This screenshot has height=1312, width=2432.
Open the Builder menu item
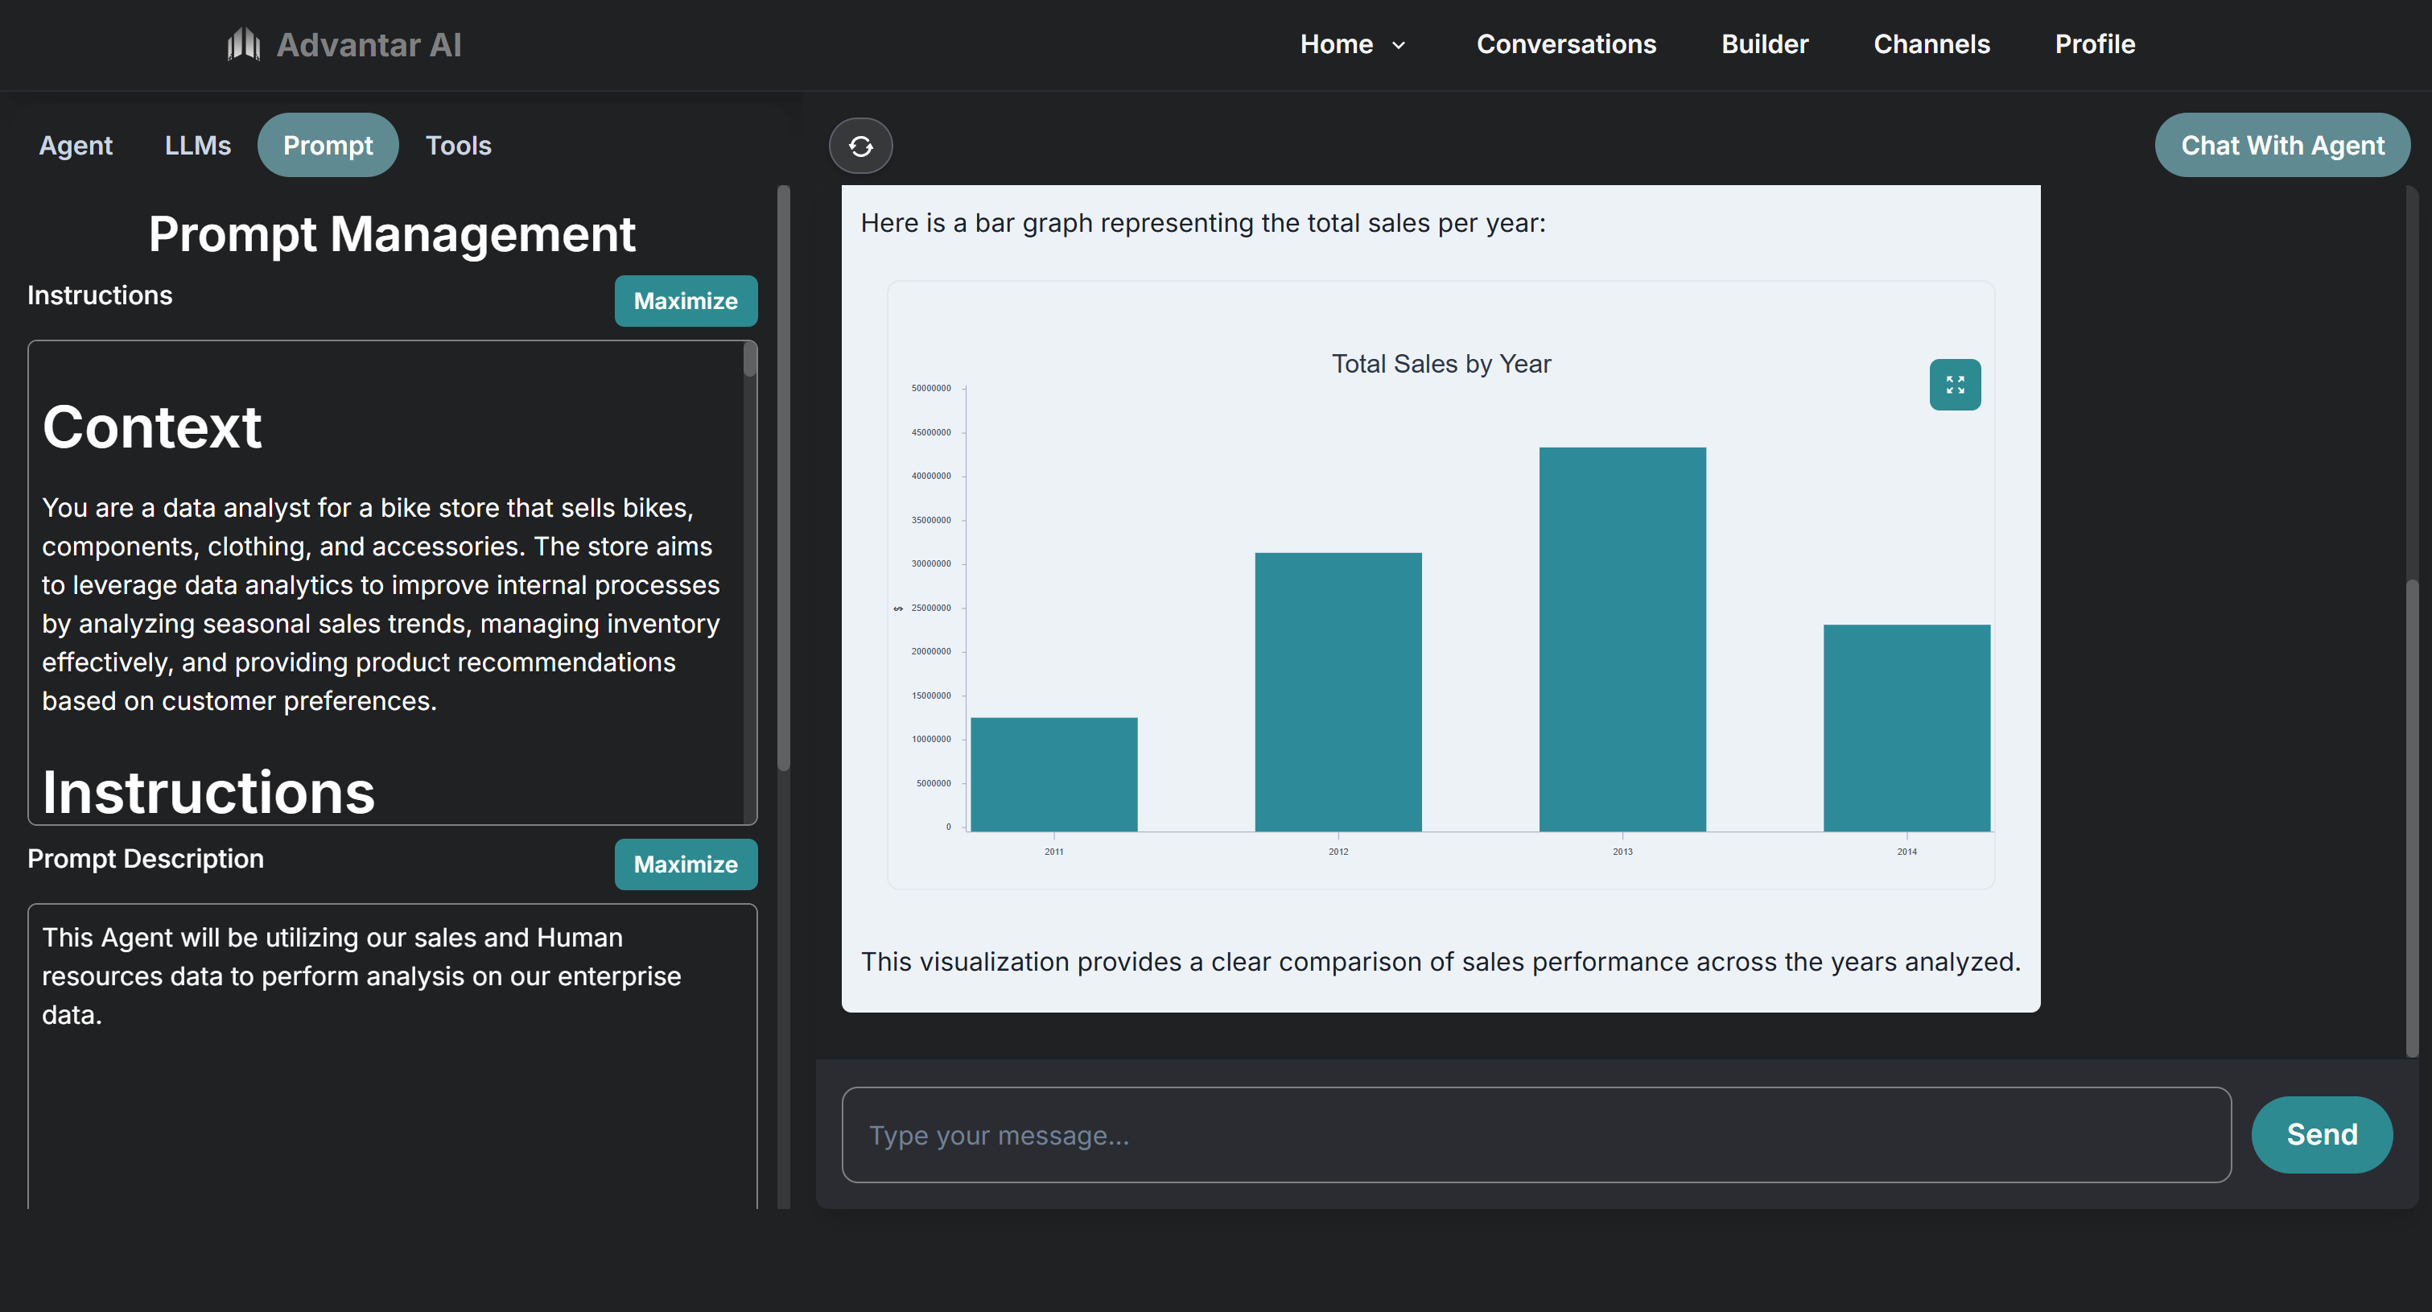(1763, 44)
